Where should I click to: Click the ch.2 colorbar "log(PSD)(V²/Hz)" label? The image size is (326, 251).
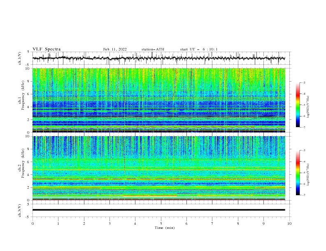(x=308, y=175)
